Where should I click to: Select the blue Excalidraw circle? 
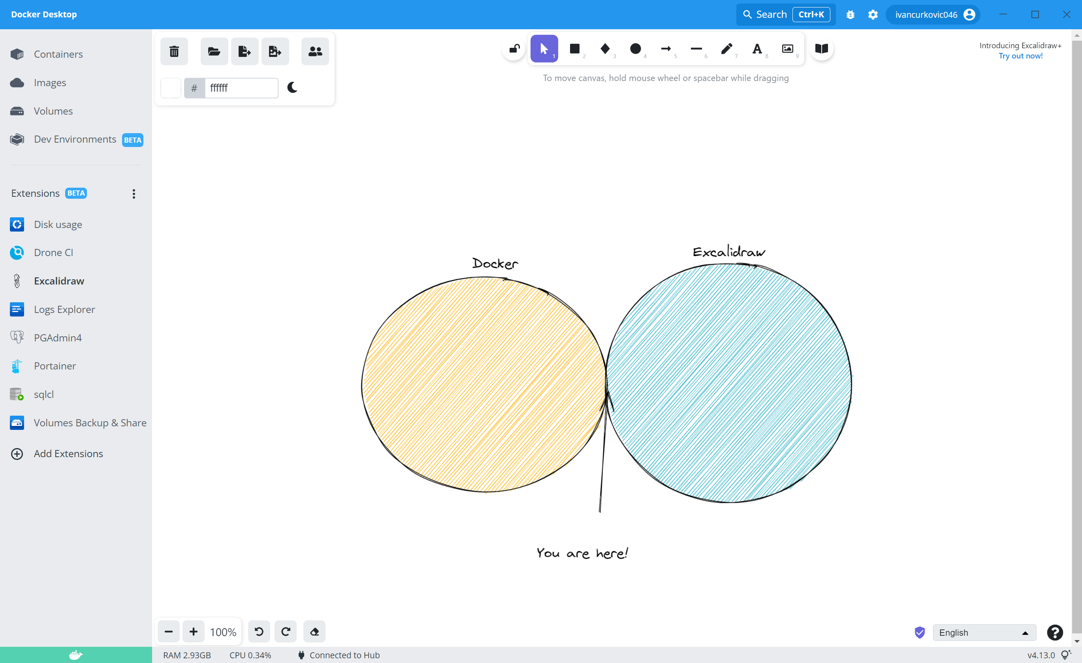pyautogui.click(x=729, y=383)
